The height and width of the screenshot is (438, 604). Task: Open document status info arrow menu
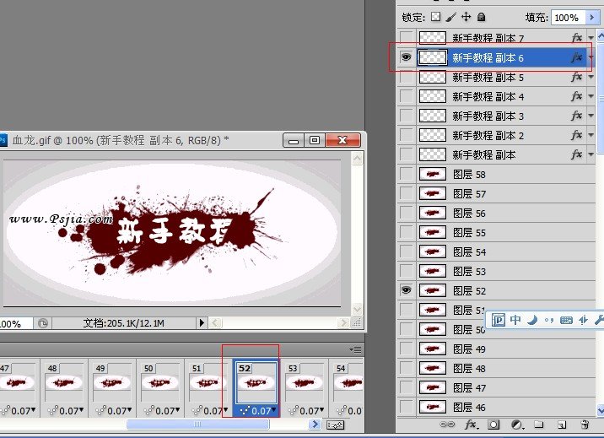click(x=202, y=323)
